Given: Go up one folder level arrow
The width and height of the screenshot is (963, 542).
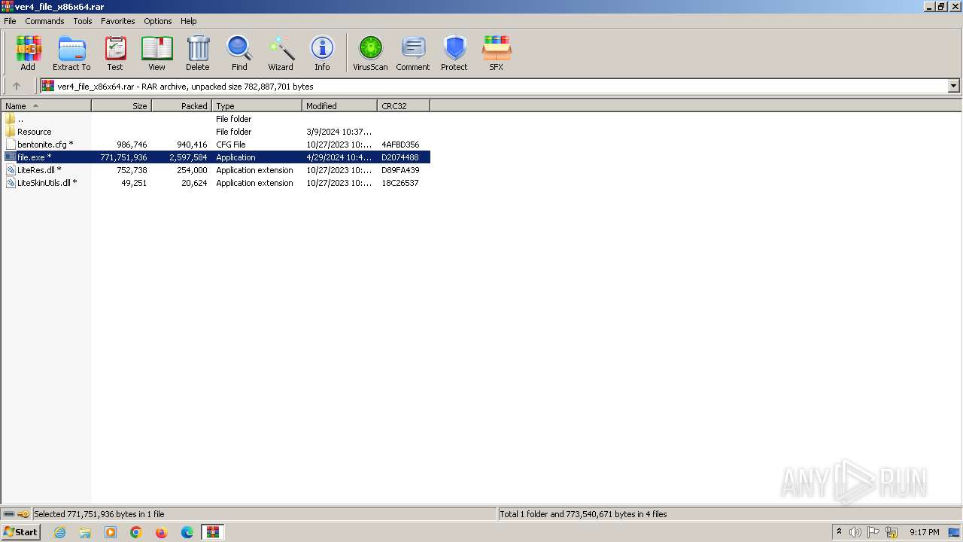Looking at the screenshot, I should tap(17, 86).
